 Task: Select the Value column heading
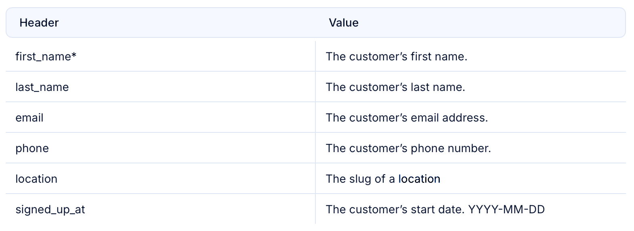click(x=344, y=23)
